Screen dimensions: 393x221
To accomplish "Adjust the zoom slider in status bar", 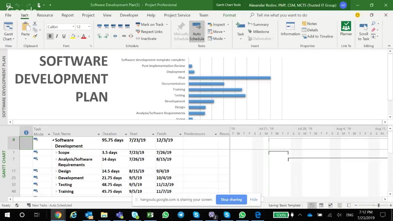I will [x=378, y=205].
